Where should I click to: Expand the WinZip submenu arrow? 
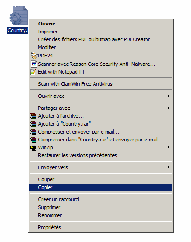tap(169, 147)
